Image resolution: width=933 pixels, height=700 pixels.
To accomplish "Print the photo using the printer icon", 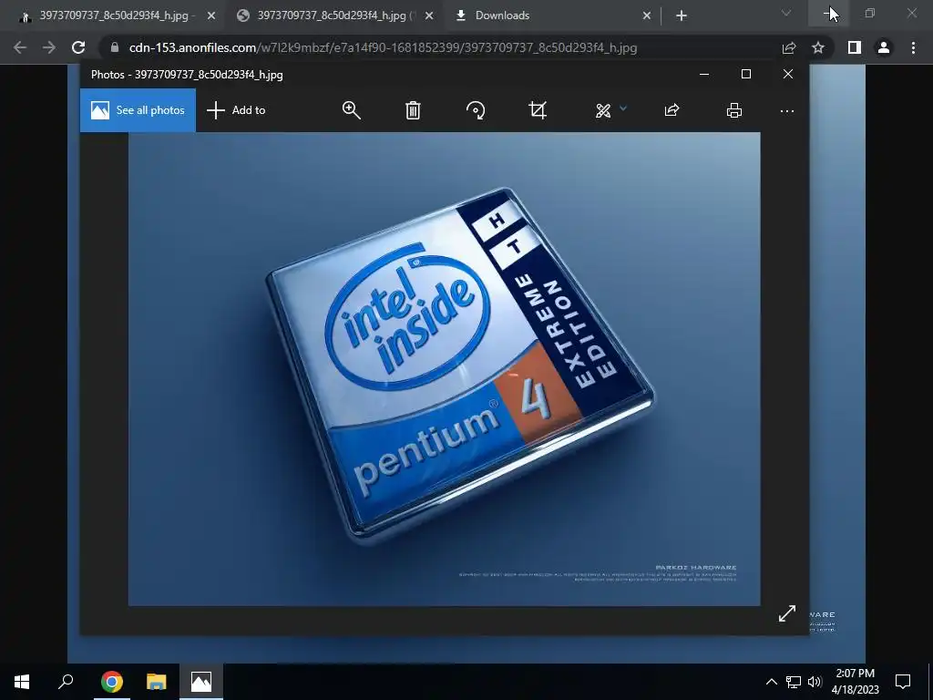I will tap(734, 110).
